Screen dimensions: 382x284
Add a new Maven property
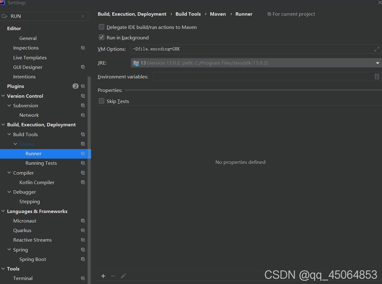[103, 276]
